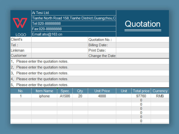Screen dimensions: 179x134
Task: Click the A1586 spec cell
Action: click(65, 96)
